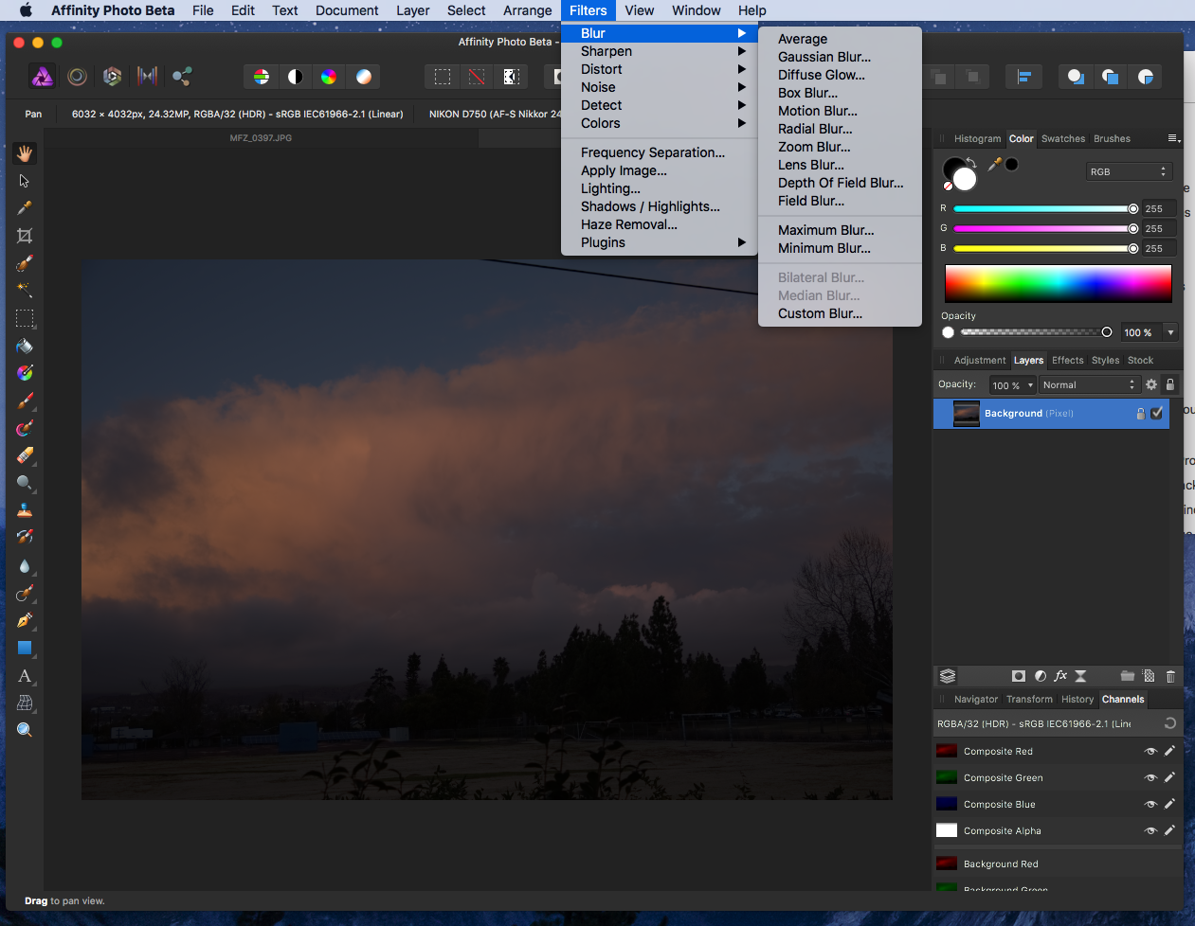Image resolution: width=1195 pixels, height=926 pixels.
Task: Select the Erase Brush tool
Action: pos(25,455)
